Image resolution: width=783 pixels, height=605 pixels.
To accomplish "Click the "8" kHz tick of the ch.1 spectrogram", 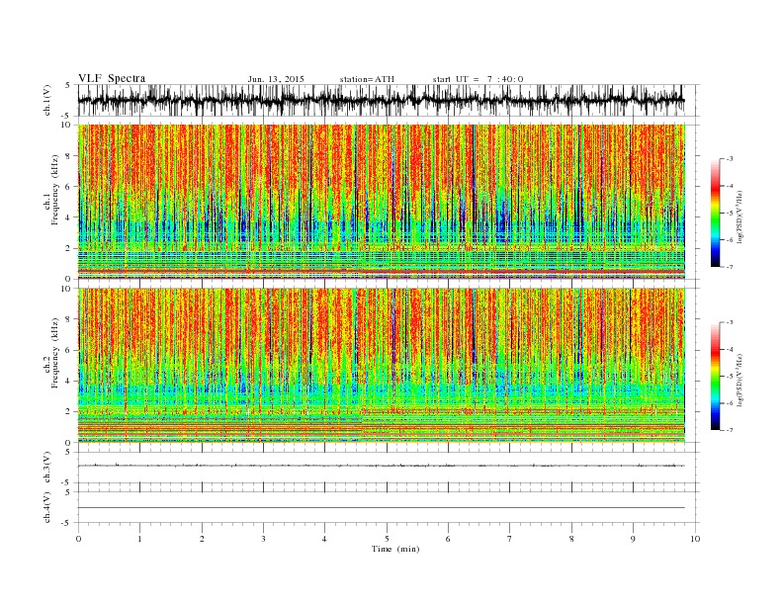I will tap(68, 156).
